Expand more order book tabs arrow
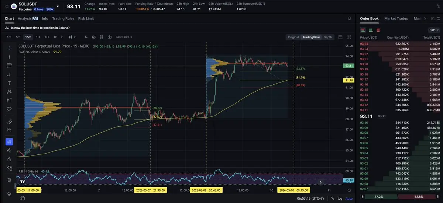Screen dimensions: 443x203 [x=425, y=18]
